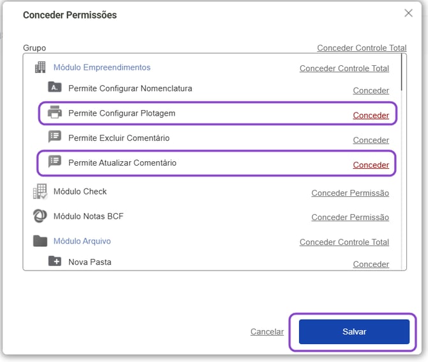This screenshot has height=362, width=428.
Task: Click the Módulo Empreendimentos building icon
Action: pyautogui.click(x=40, y=67)
